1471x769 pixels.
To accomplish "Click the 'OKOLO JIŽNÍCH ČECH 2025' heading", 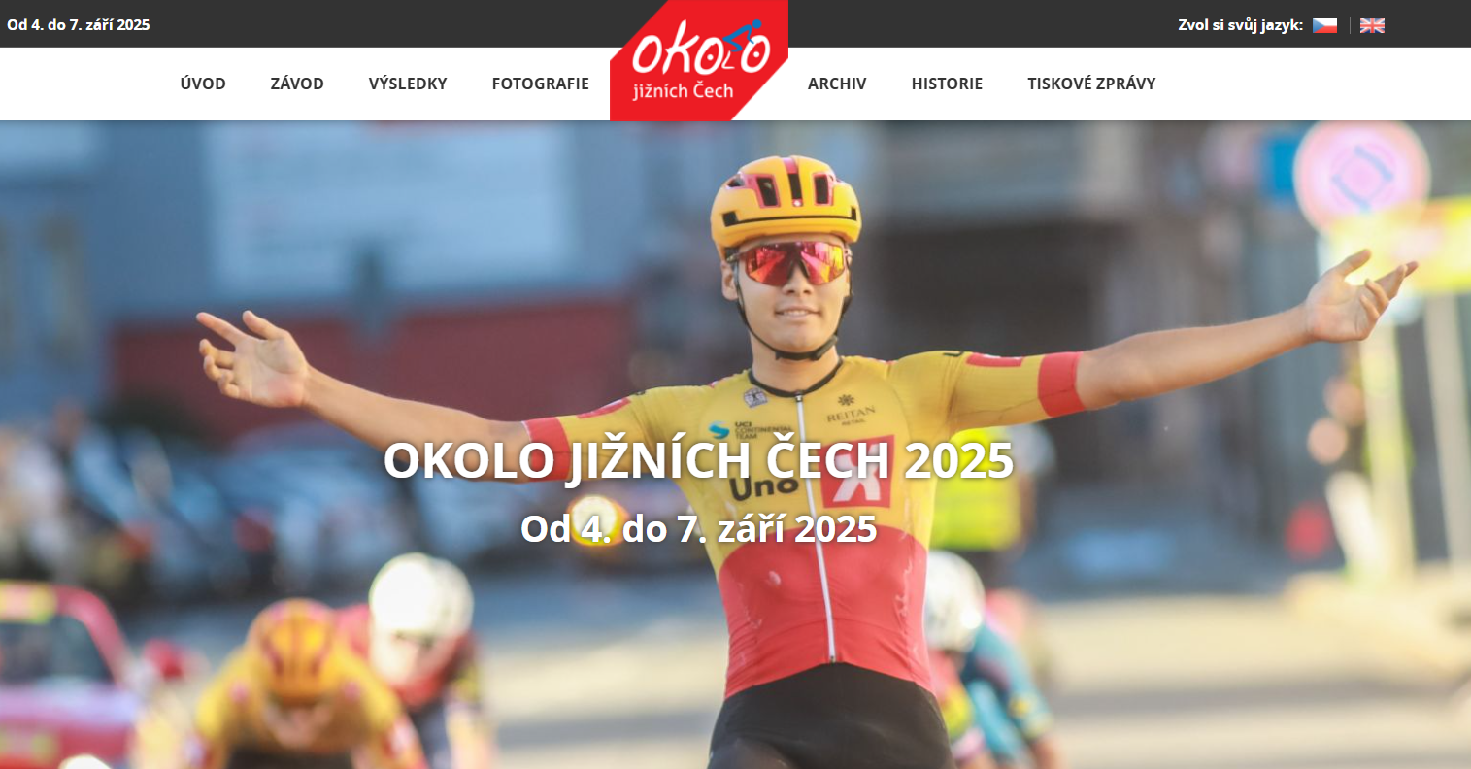I will (699, 461).
